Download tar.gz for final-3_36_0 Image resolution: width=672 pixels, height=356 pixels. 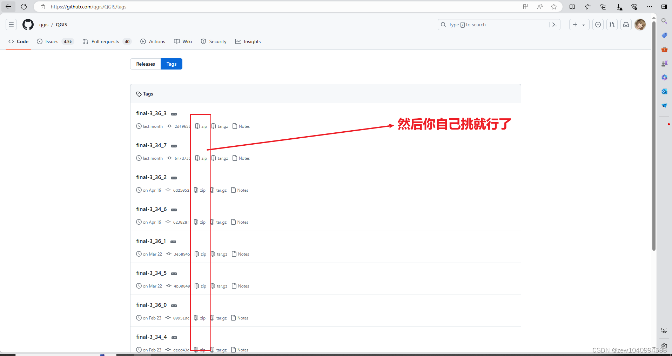click(x=218, y=318)
